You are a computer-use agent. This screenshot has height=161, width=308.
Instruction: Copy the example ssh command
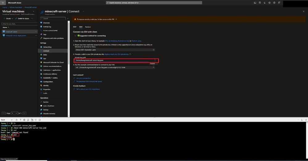154,68
